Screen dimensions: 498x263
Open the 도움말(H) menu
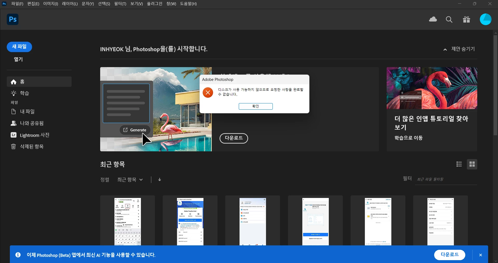click(188, 4)
